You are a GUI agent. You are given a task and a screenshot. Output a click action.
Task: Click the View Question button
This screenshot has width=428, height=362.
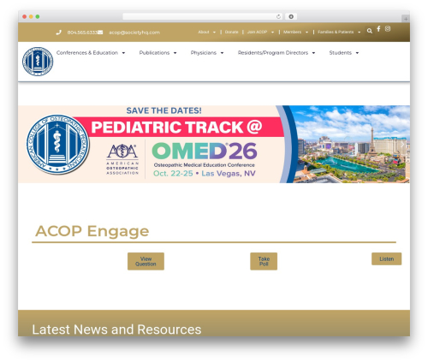[146, 261]
